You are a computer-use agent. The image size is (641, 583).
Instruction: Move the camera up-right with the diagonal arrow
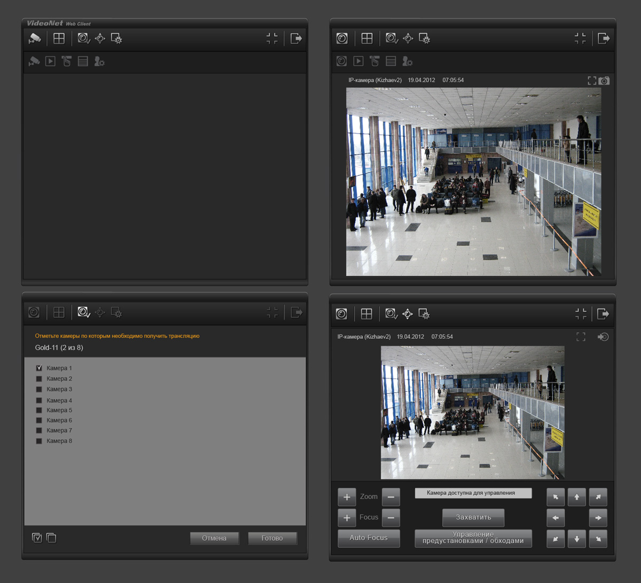tap(598, 497)
